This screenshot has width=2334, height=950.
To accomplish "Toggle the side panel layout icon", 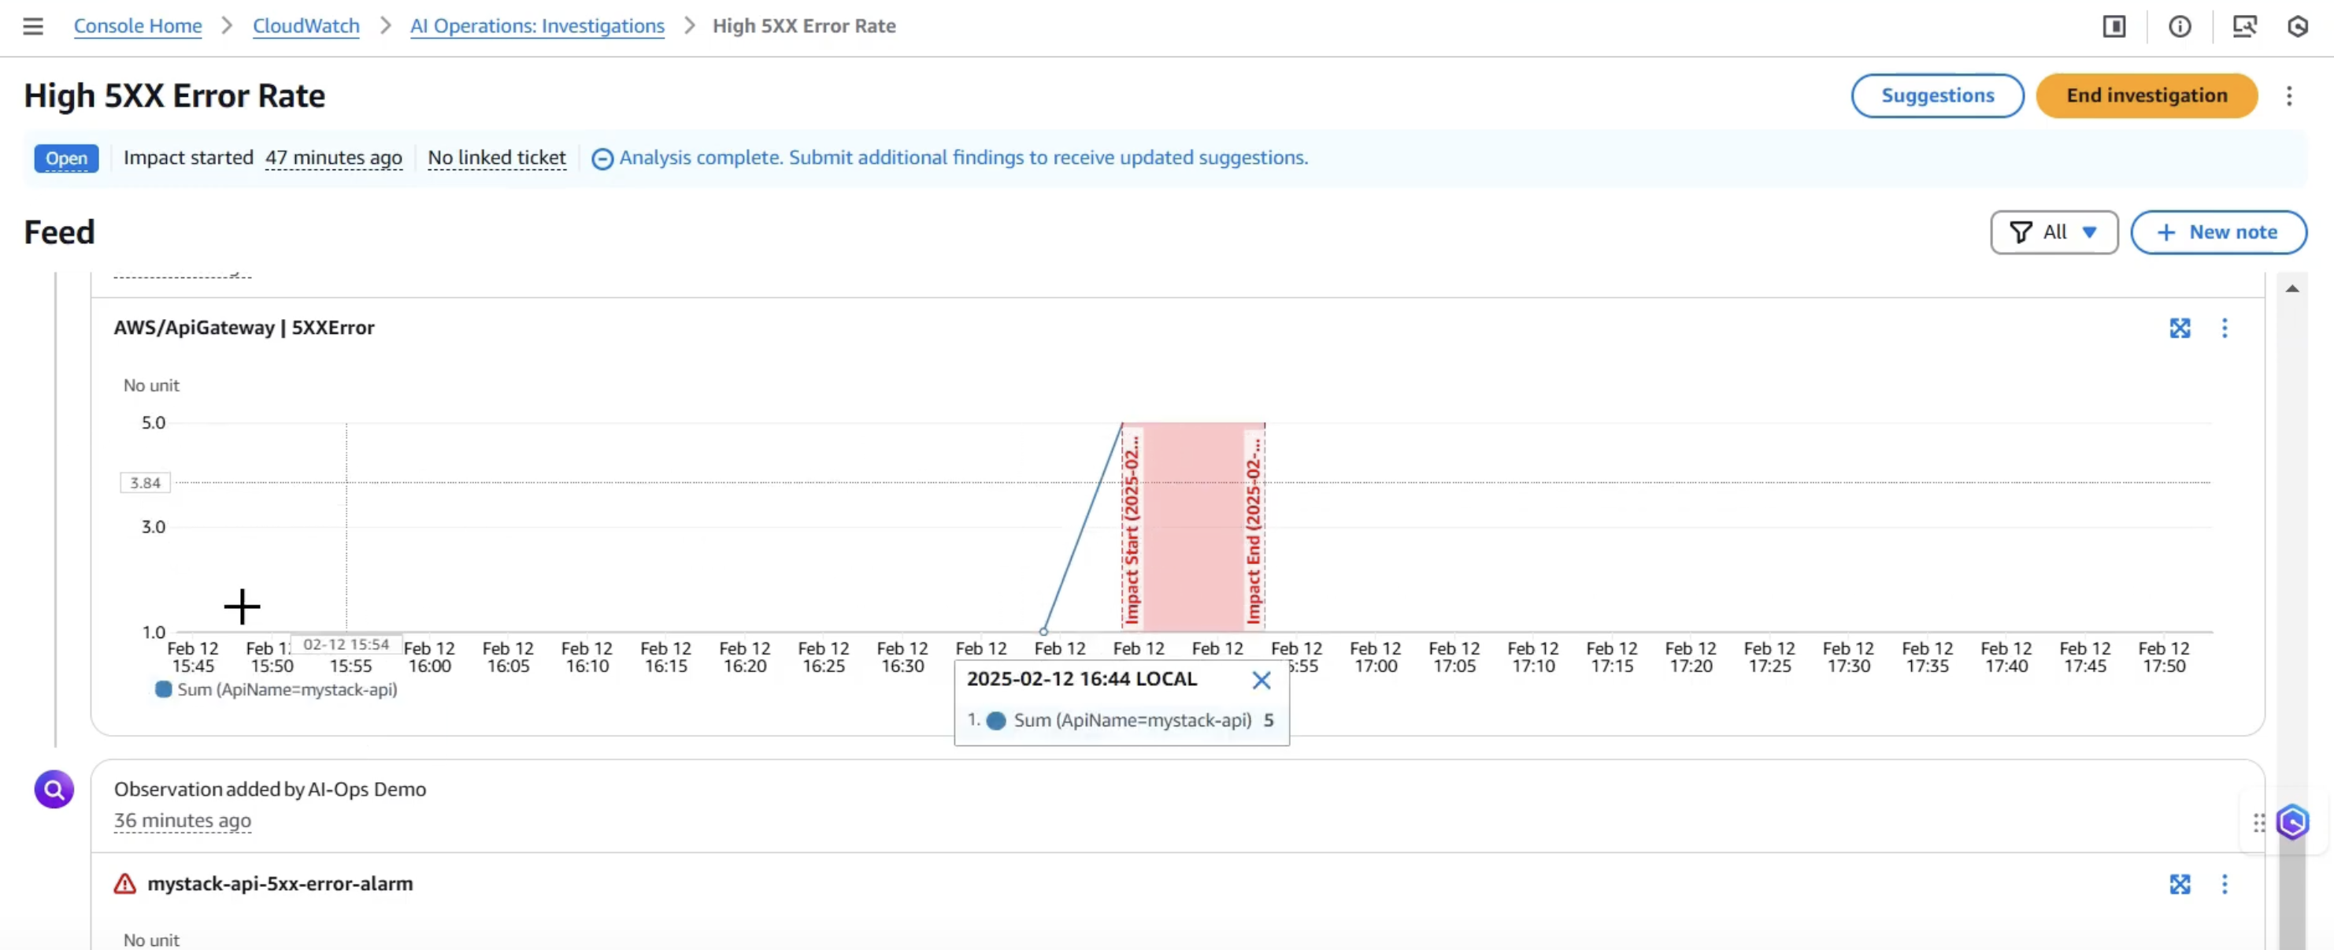I will [x=2114, y=26].
